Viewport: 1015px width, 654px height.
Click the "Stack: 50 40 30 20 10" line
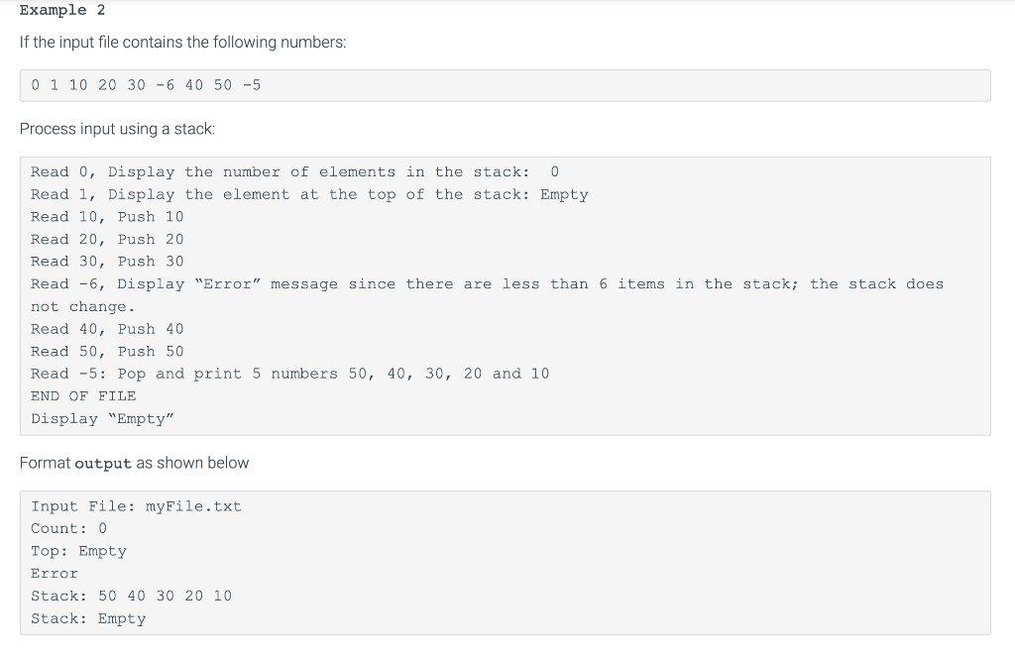[132, 596]
